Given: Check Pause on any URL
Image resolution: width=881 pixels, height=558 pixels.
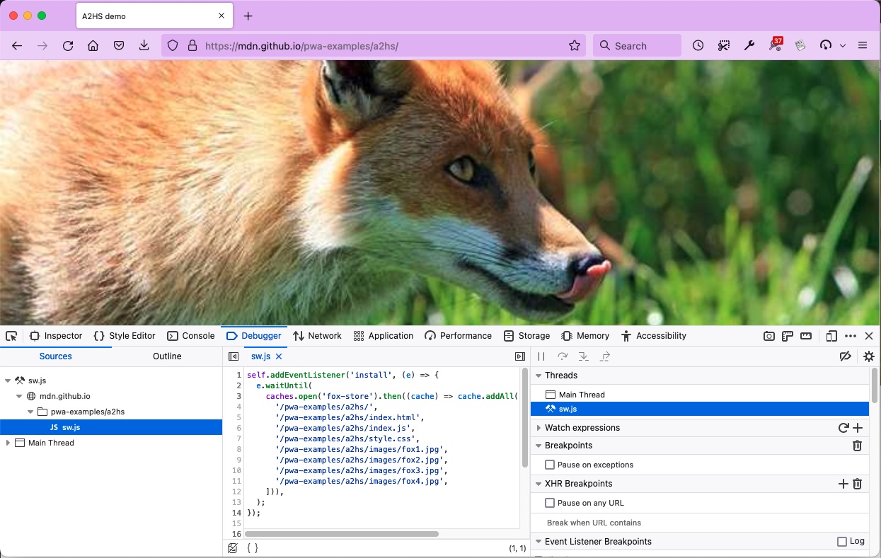Looking at the screenshot, I should coord(550,502).
